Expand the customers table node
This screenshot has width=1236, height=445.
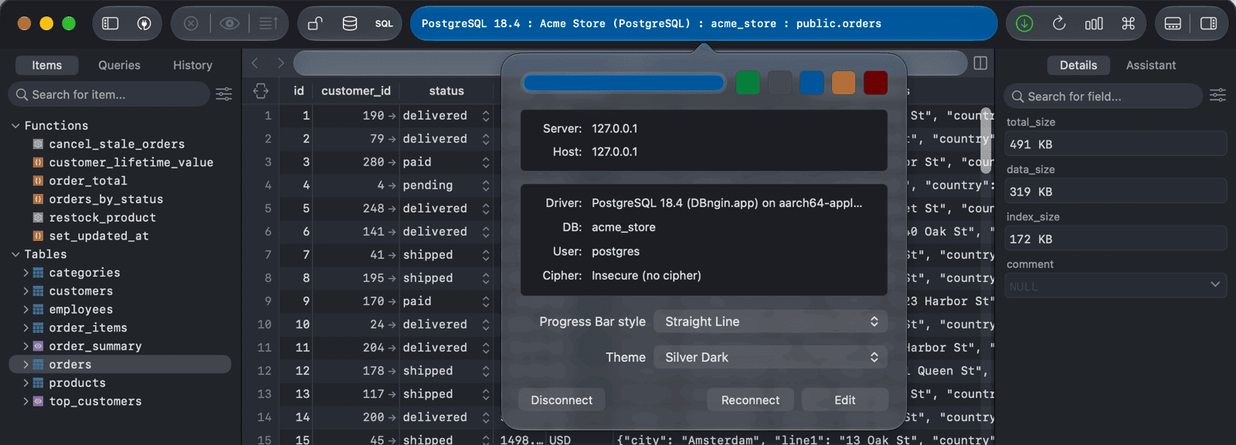pyautogui.click(x=25, y=291)
